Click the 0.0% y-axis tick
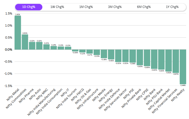This screenshot has height=119, width=189. (8, 50)
